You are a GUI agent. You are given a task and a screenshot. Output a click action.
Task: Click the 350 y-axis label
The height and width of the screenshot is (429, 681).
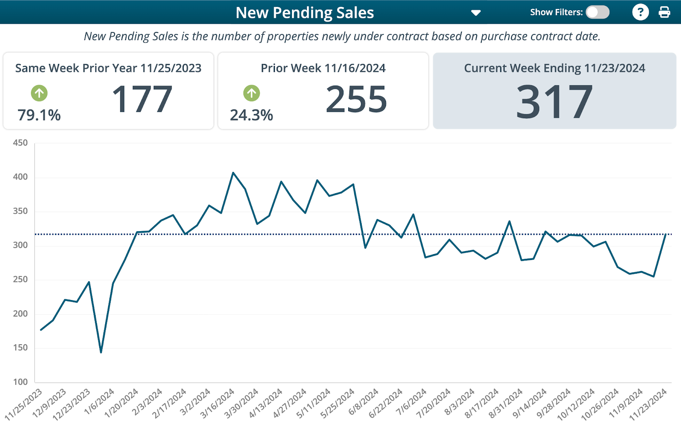[20, 211]
